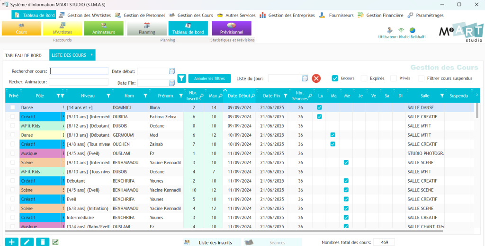
Task: Click the green wifi connection icon
Action: coord(401,30)
